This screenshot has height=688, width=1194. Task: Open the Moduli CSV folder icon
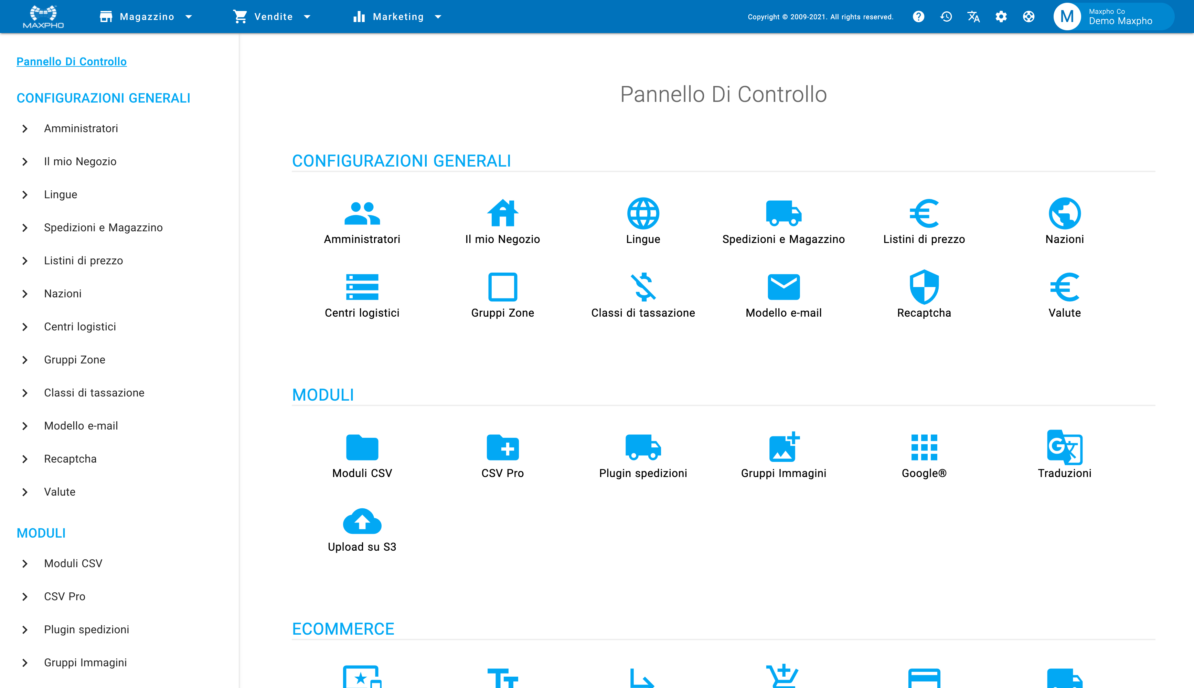[362, 447]
